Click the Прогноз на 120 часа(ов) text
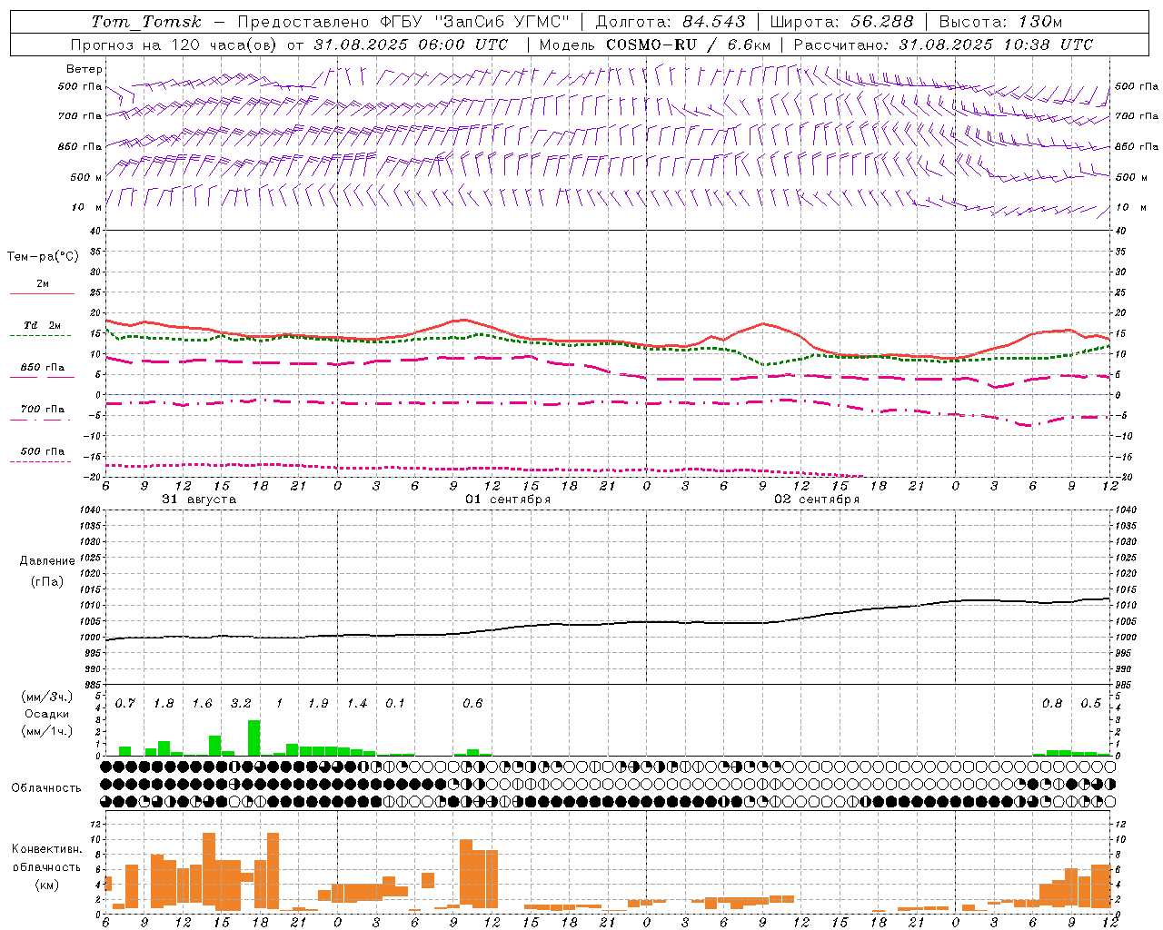 click(174, 45)
